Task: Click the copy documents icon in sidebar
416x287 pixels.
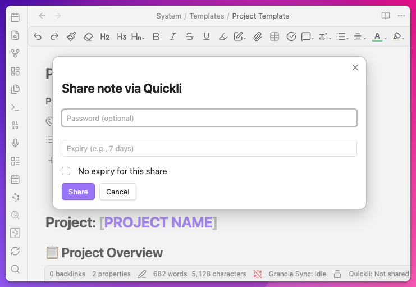Action: 15,89
